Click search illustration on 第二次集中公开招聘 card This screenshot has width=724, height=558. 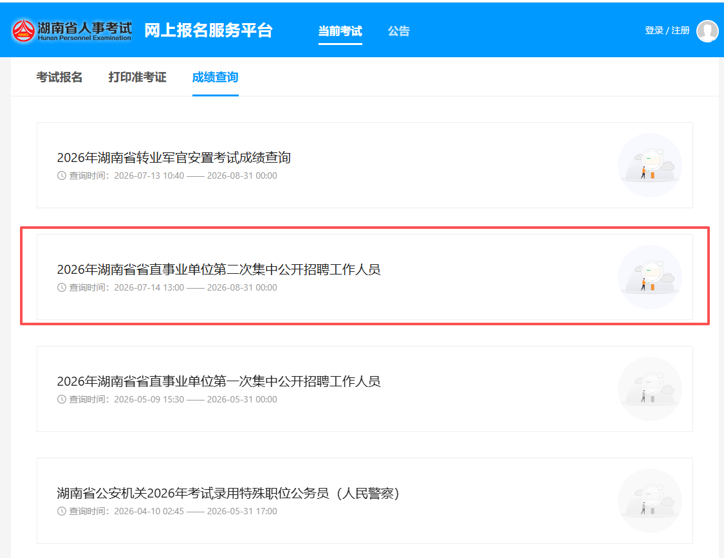click(x=650, y=277)
